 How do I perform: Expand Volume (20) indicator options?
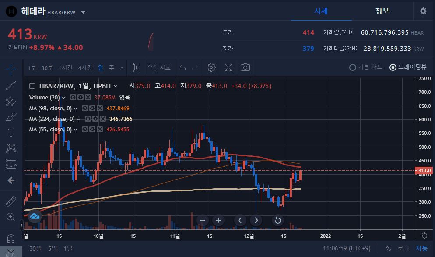[x=63, y=98]
